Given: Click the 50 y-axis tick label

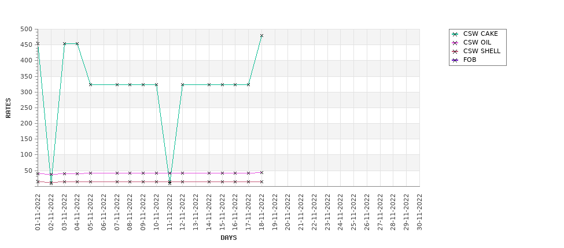Looking at the screenshot, I should click(x=28, y=171).
